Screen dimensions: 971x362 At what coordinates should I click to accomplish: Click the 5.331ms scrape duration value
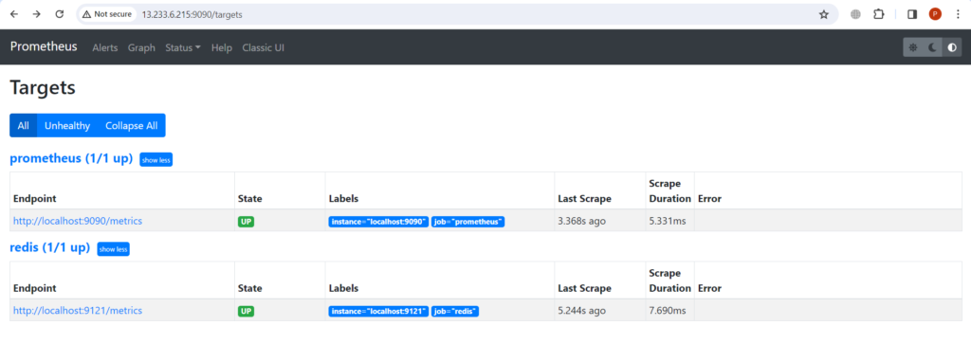pos(668,221)
